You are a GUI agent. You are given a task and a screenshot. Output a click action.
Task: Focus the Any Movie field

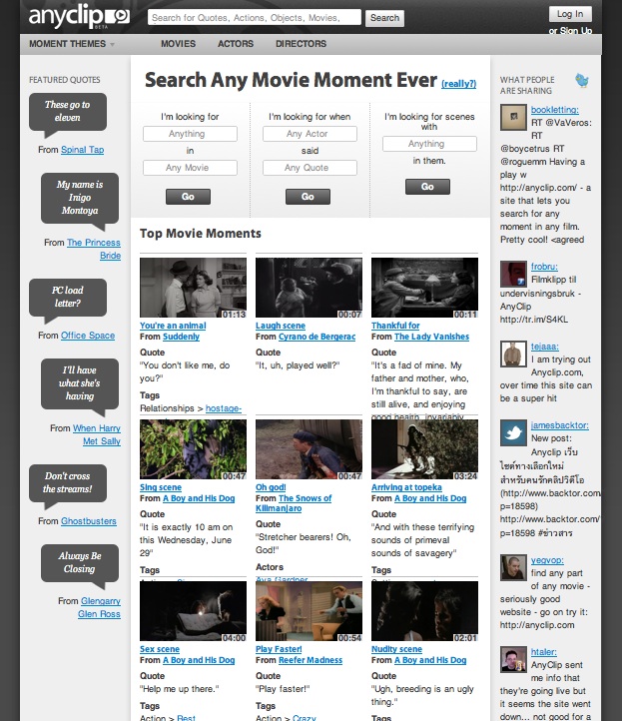click(x=190, y=168)
